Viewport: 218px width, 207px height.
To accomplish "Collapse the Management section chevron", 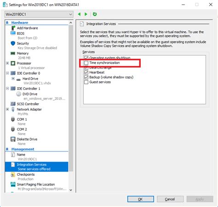I will tap(7, 149).
